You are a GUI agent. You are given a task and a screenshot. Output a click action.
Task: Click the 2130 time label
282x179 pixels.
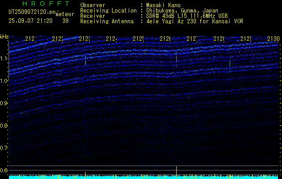[x=273, y=38]
